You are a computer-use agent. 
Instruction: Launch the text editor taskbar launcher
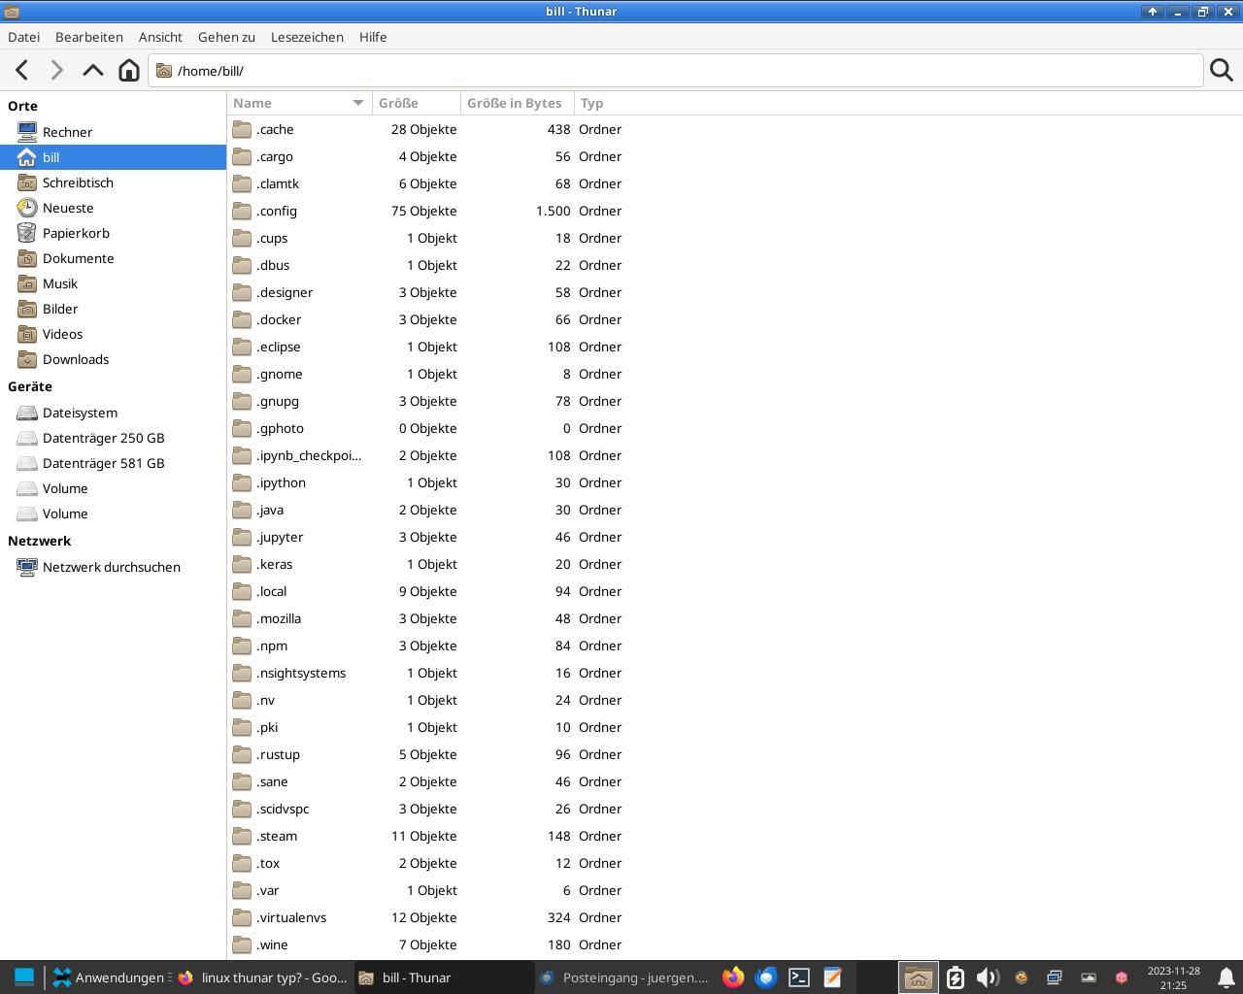tap(832, 977)
